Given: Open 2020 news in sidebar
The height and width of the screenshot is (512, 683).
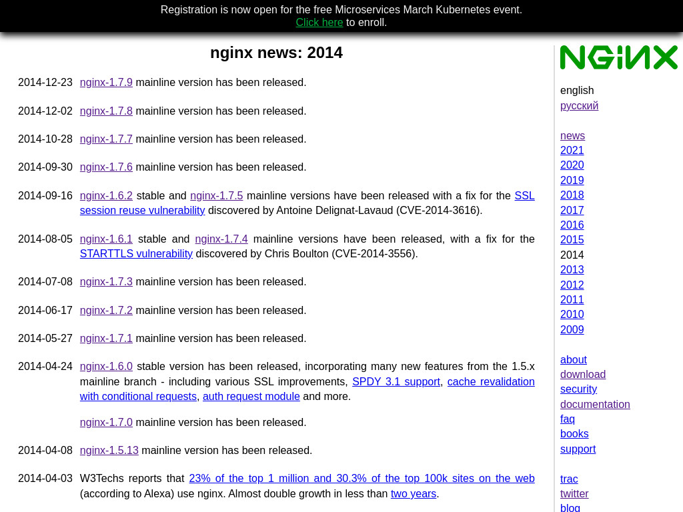Looking at the screenshot, I should (x=572, y=165).
